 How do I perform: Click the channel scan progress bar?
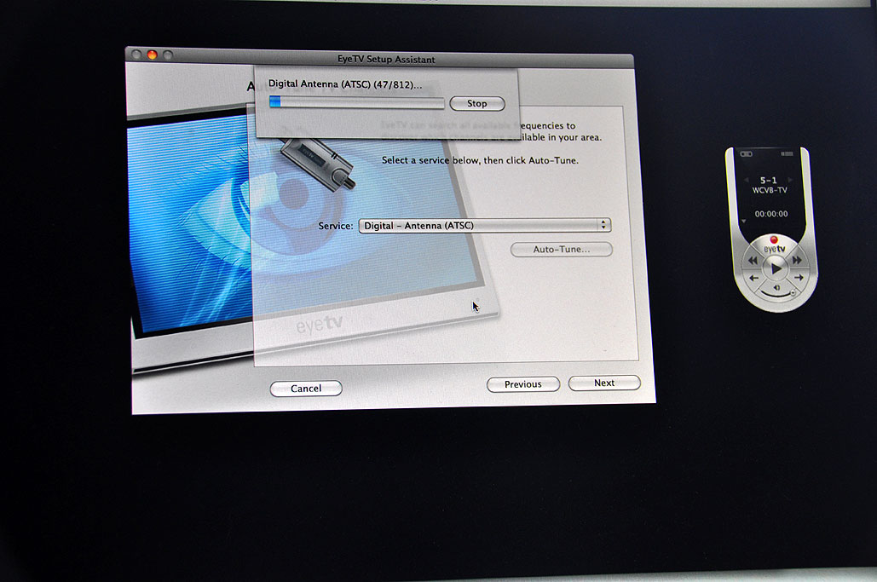coord(356,102)
